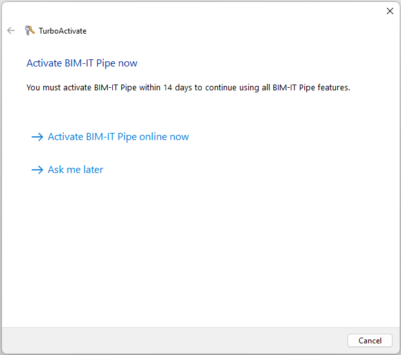Choose Activate BIM-IT Pipe online now
Screen dimensions: 401x355
coord(110,137)
